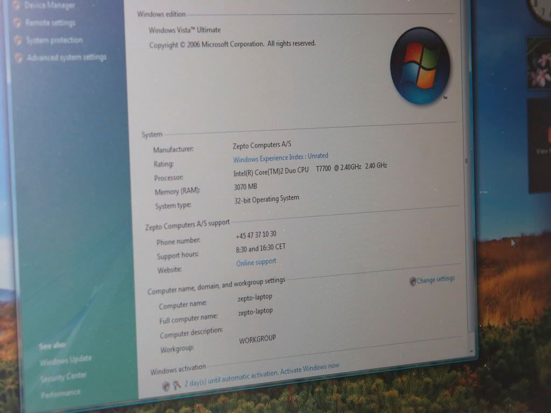Screen dimensions: 551x413
Task: Click shield icon next to Advanced system settings
Action: click(x=19, y=57)
